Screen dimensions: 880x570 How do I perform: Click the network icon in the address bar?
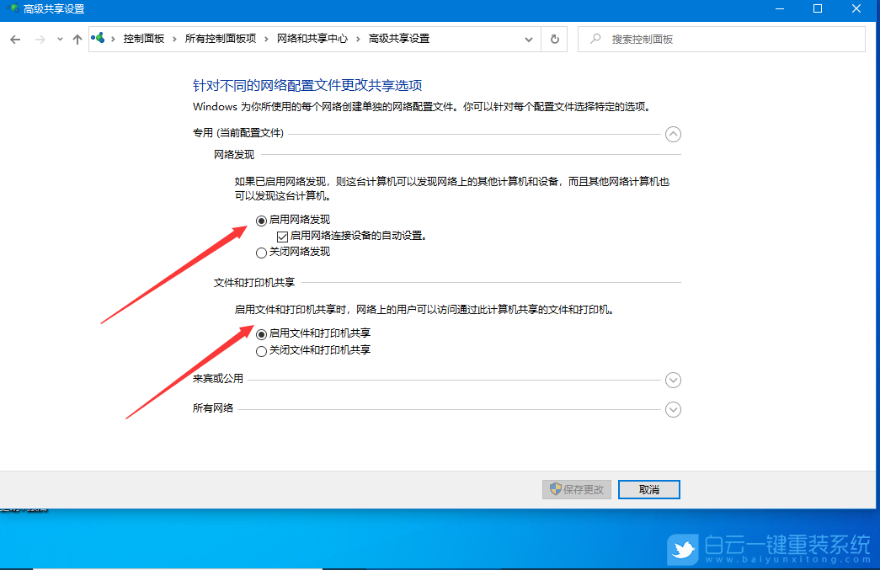[x=97, y=38]
